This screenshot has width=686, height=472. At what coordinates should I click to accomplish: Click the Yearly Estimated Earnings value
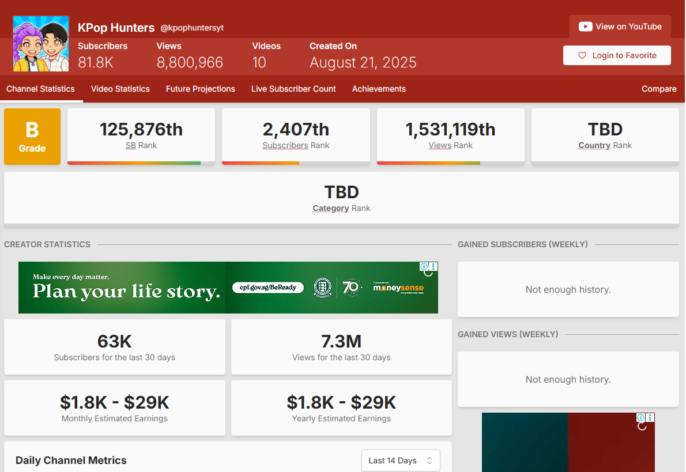(x=341, y=402)
